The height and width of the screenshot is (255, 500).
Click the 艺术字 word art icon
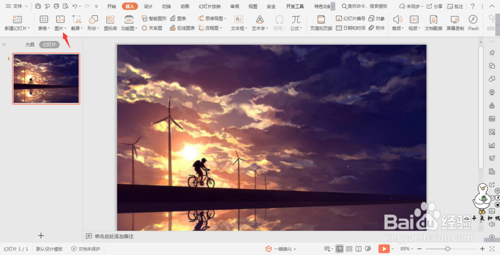(x=260, y=19)
